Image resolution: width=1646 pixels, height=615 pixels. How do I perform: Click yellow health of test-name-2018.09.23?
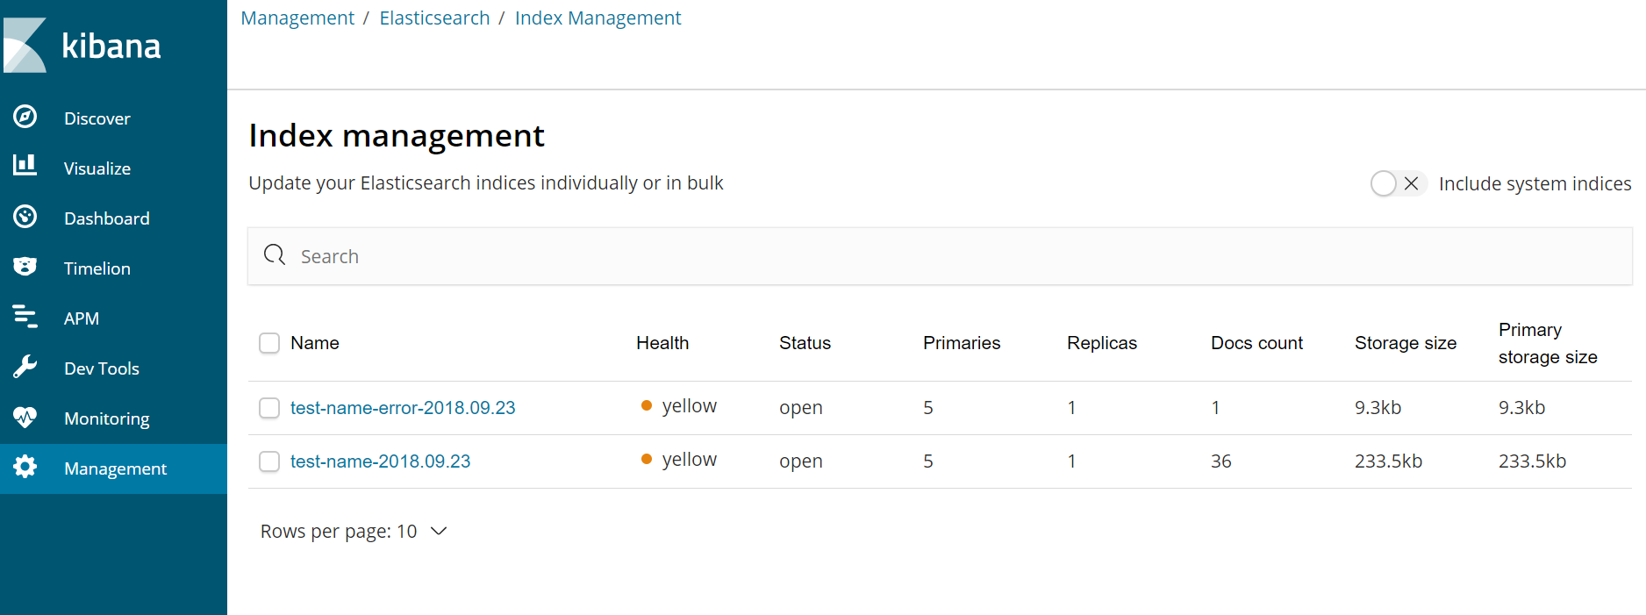[679, 460]
